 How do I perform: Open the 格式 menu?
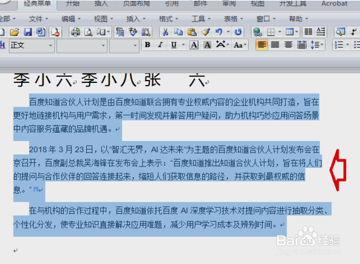point(168,19)
